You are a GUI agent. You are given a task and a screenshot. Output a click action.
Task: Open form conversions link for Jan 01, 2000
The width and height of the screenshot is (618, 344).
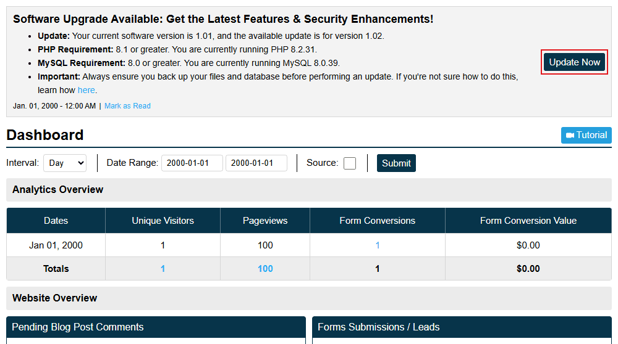pos(378,245)
